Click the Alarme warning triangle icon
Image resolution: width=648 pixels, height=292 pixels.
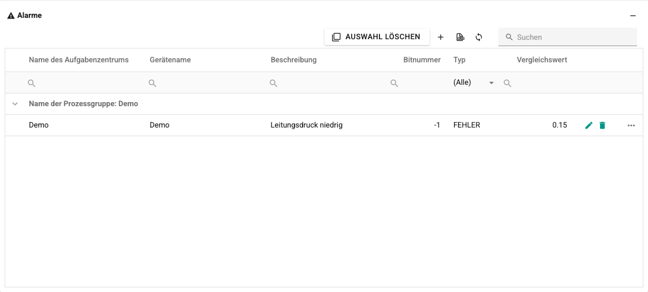tap(11, 16)
